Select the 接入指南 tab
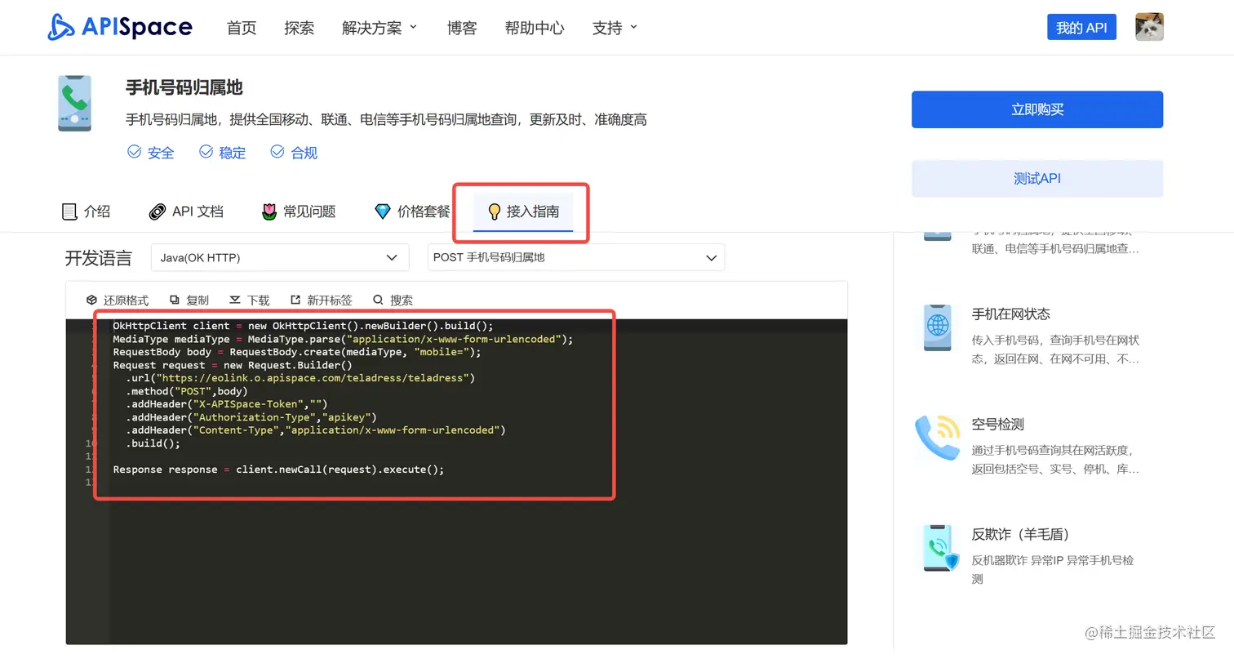 [x=523, y=212]
